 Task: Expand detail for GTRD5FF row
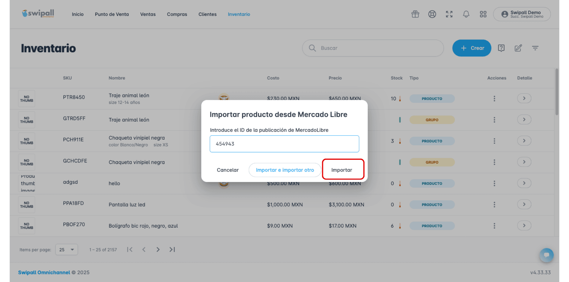tap(524, 120)
